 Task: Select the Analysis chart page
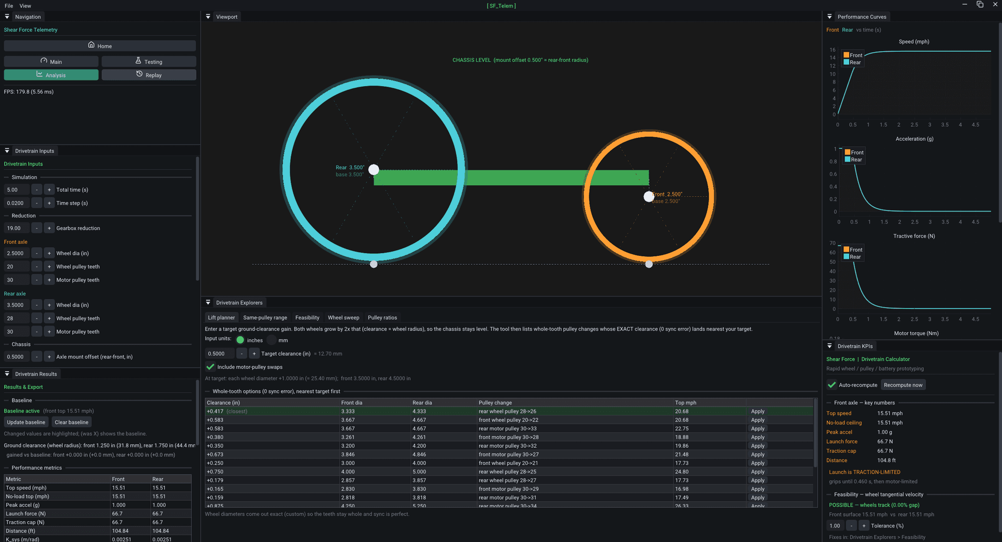pyautogui.click(x=51, y=75)
